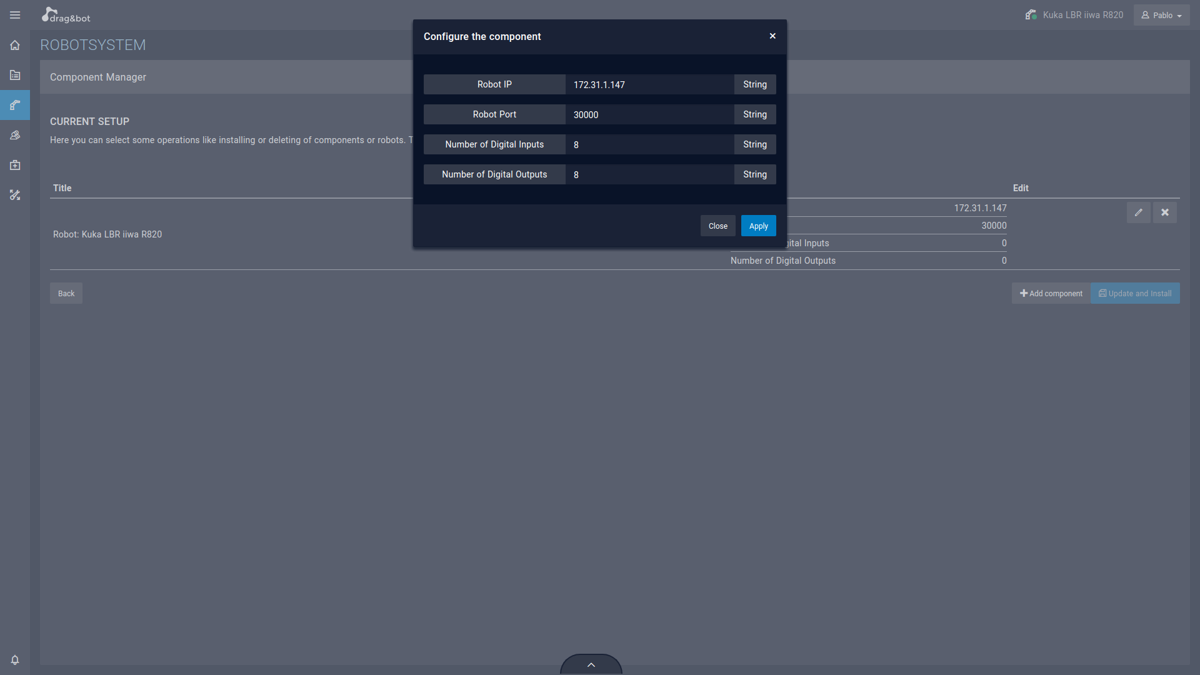Click the Title column header
Screen dimensions: 1200x675
(62, 188)
